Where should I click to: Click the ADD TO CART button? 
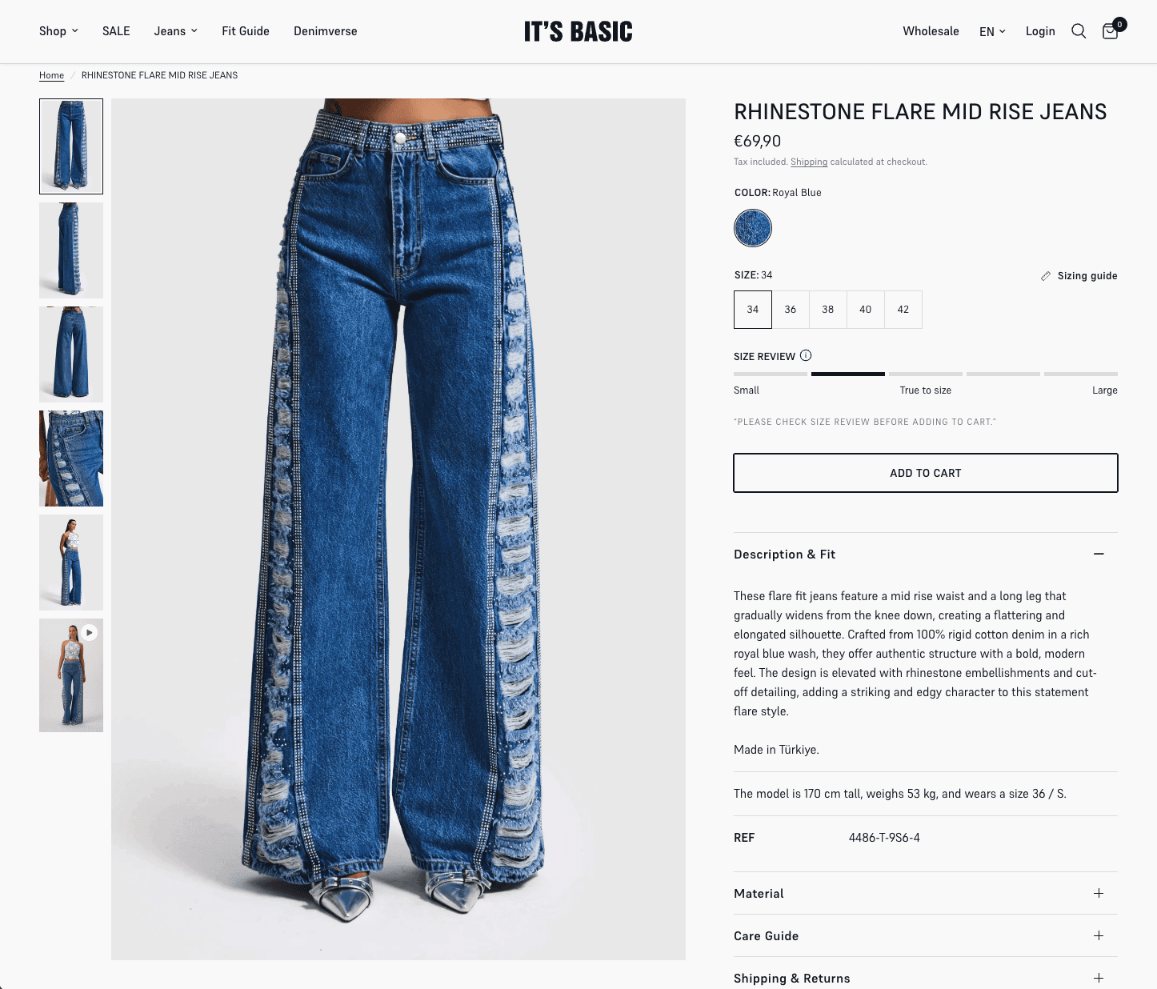926,473
